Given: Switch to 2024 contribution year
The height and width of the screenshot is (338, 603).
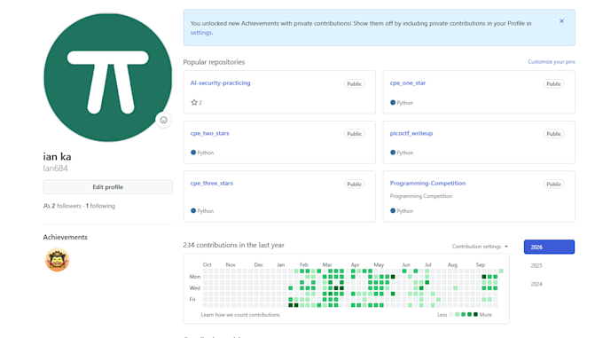Looking at the screenshot, I should point(536,284).
